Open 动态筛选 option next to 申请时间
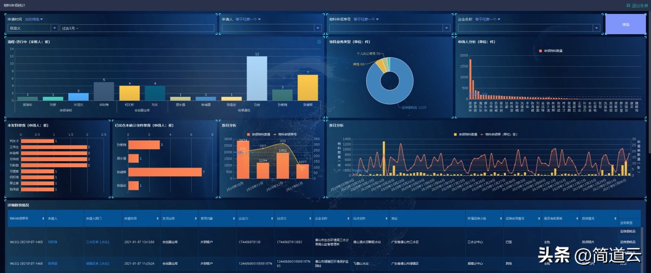The height and width of the screenshot is (273, 651). 34,19
